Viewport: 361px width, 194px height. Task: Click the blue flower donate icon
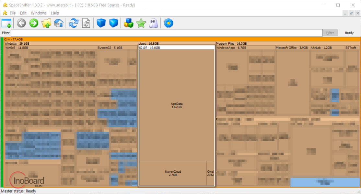point(169,23)
